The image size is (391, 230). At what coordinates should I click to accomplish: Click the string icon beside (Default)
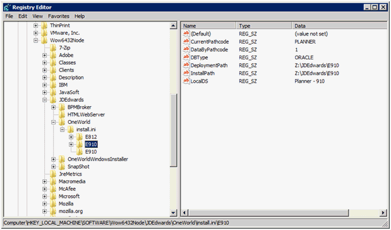click(x=186, y=33)
